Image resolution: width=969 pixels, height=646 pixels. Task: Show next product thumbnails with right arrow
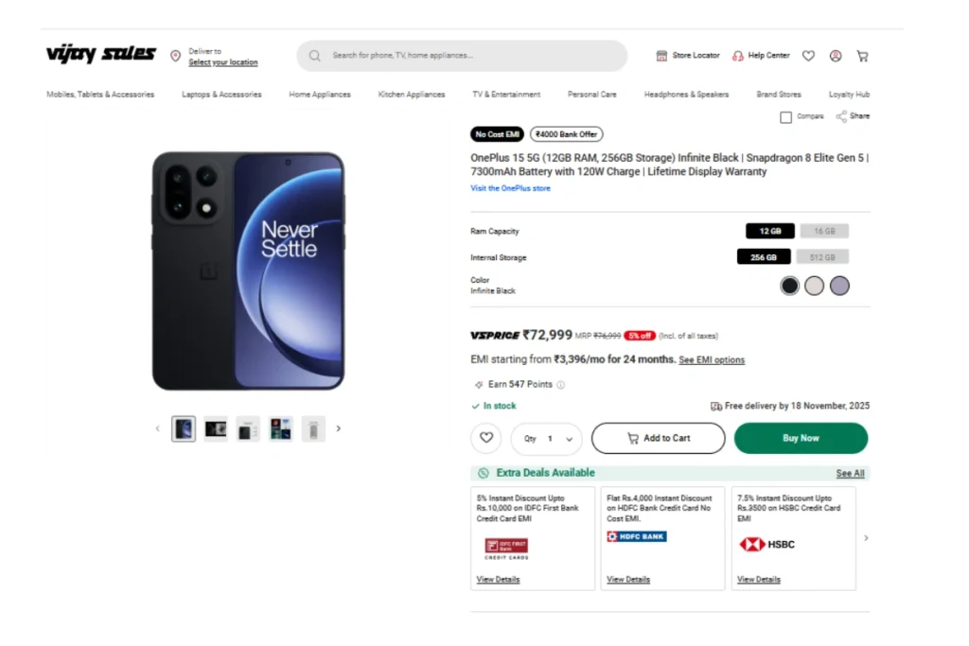pyautogui.click(x=339, y=428)
